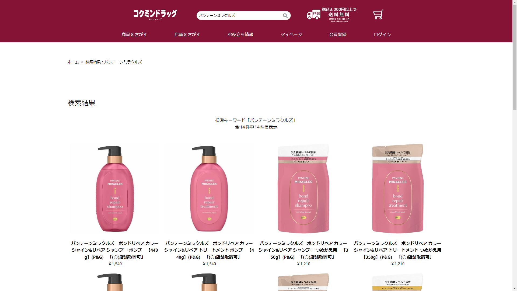
Task: Click the 会員登録 link
Action: (x=338, y=34)
